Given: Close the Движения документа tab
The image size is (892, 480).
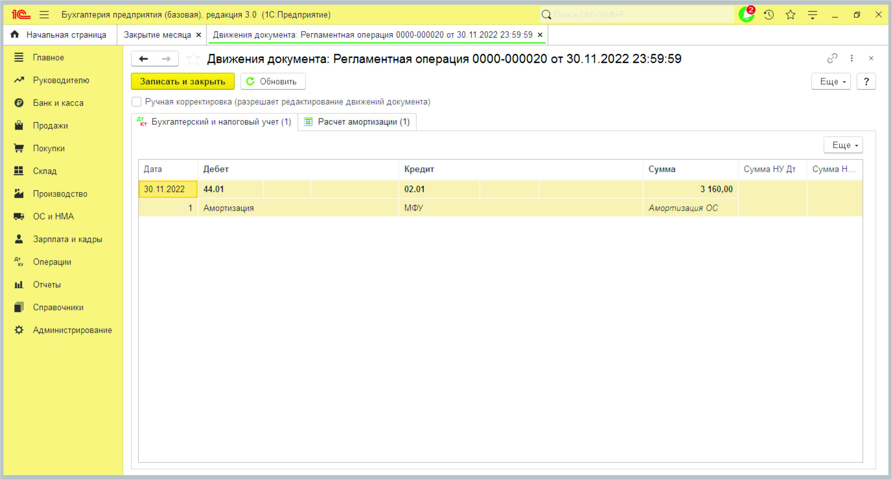Looking at the screenshot, I should (x=540, y=35).
